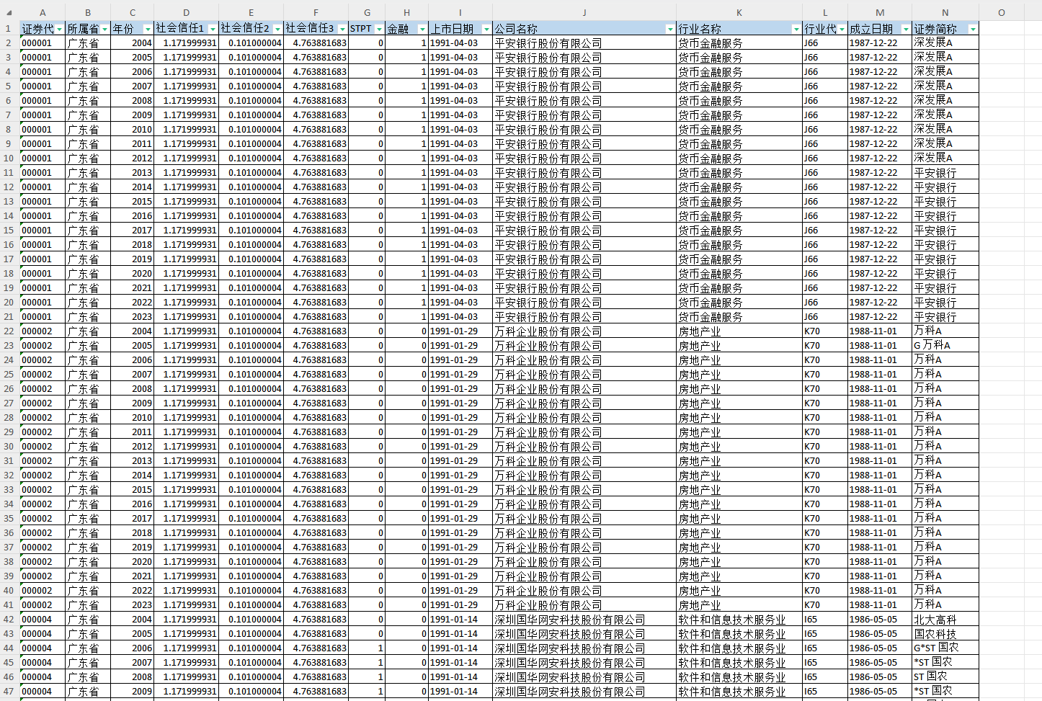Select '平安银行' 证券简称 cell in row 11
Image resolution: width=1042 pixels, height=701 pixels.
coord(945,173)
